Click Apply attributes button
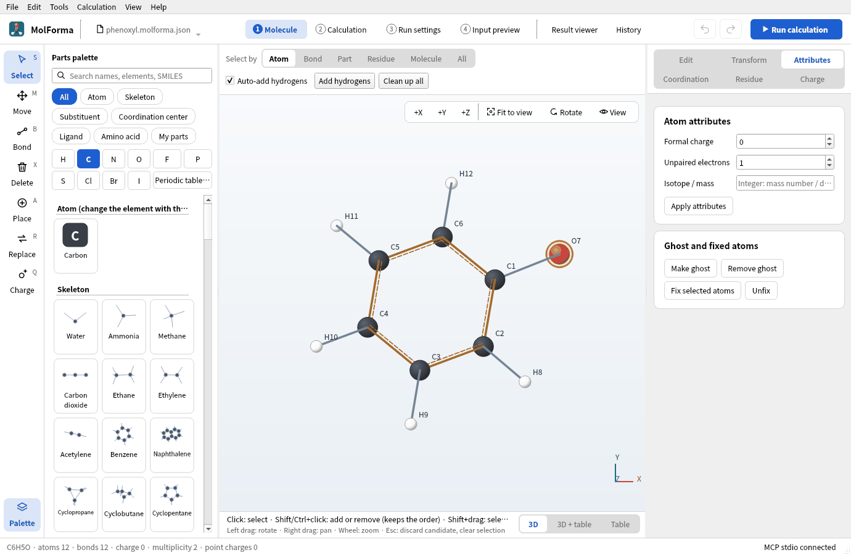This screenshot has height=555, width=851. 699,206
